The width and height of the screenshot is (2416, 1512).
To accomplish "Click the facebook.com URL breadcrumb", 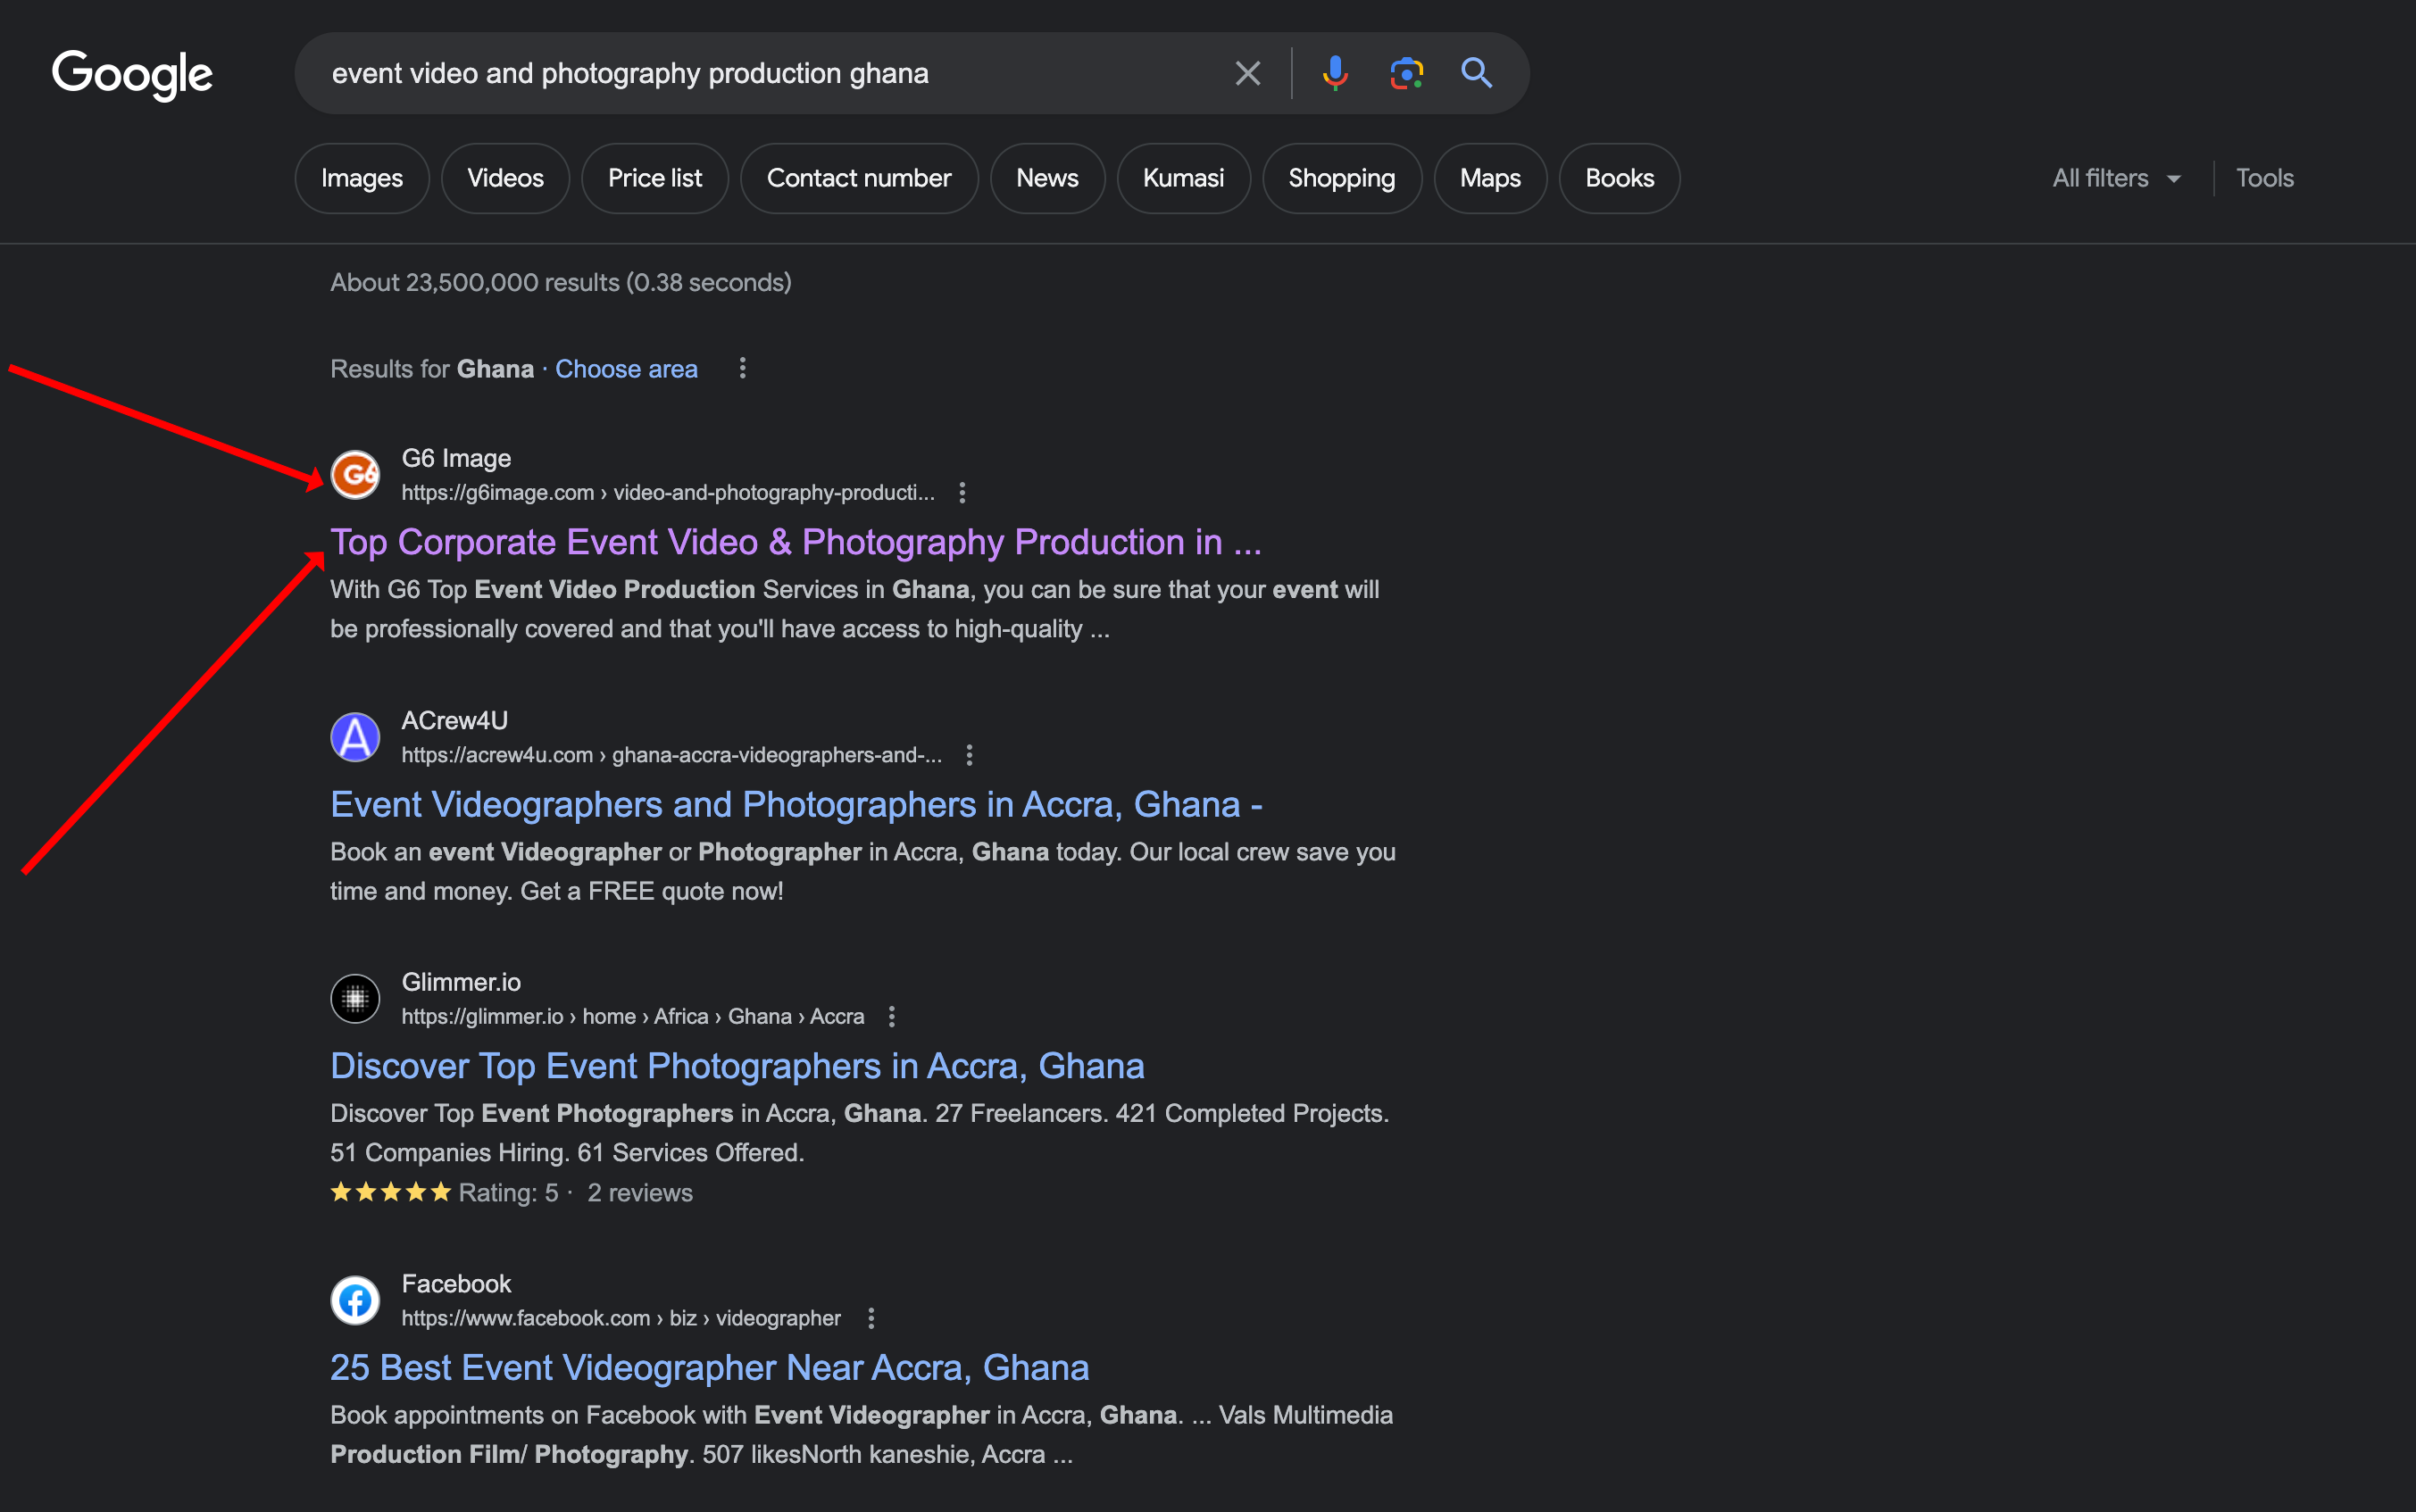I will point(621,1318).
